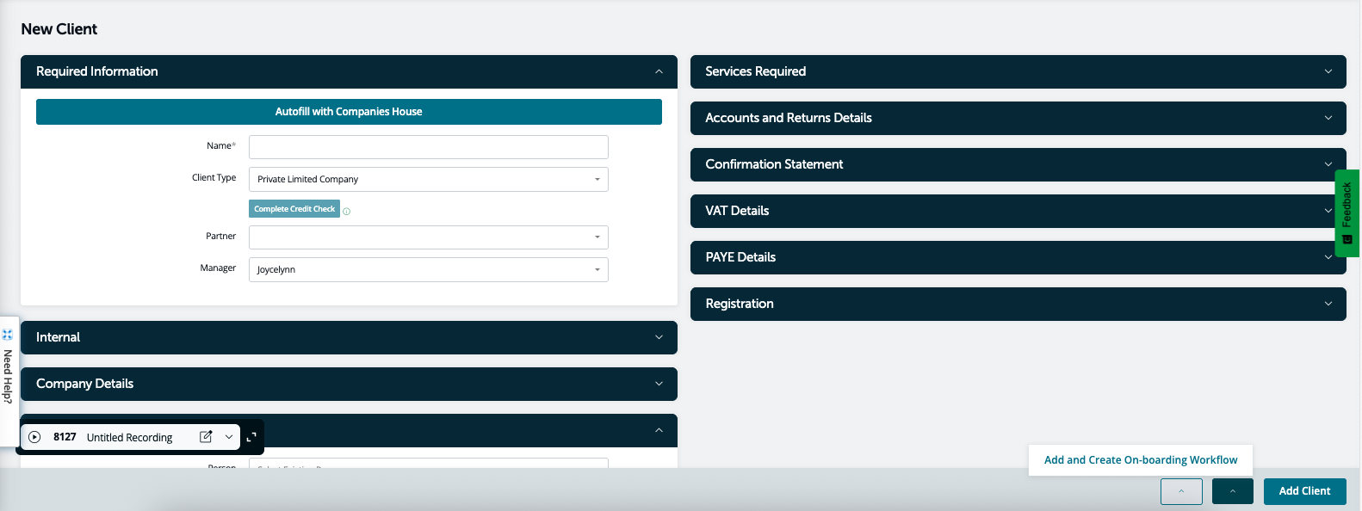Open the Client Type dropdown
Screen dimensions: 1362x511
[428, 179]
